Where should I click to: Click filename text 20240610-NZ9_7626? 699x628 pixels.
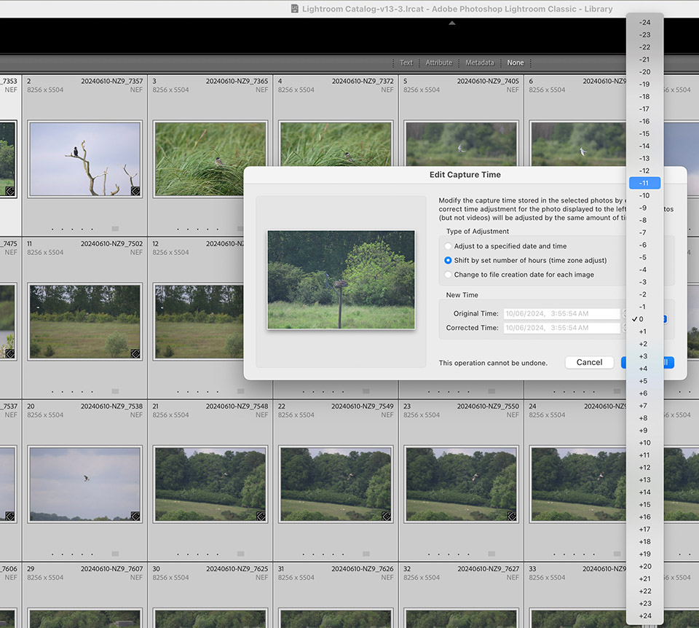coord(363,569)
